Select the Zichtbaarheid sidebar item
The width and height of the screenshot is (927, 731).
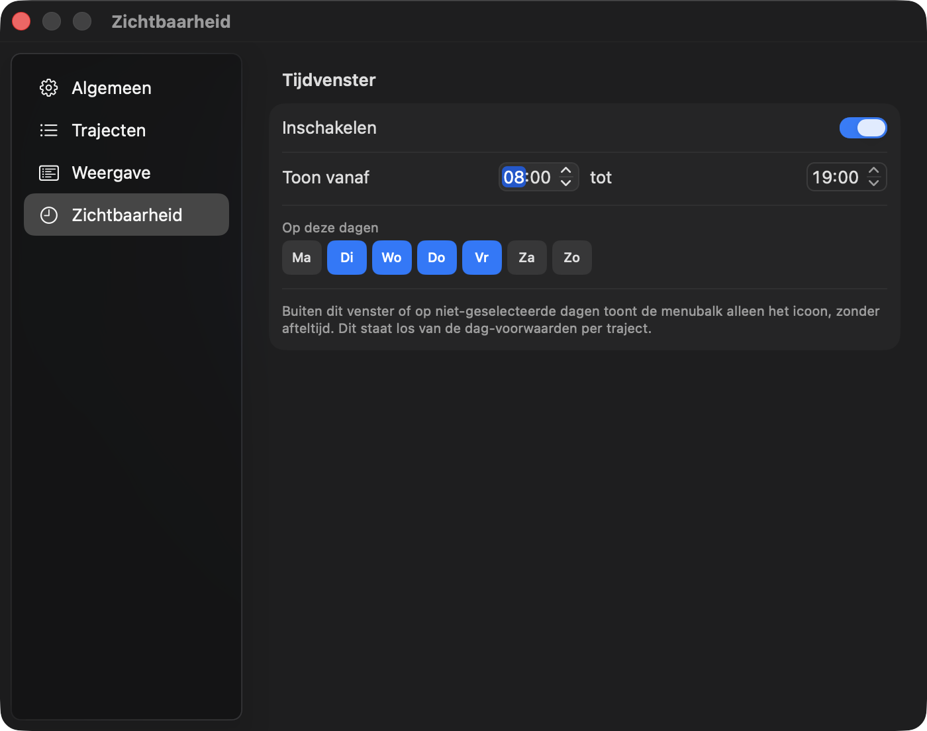[x=126, y=215]
